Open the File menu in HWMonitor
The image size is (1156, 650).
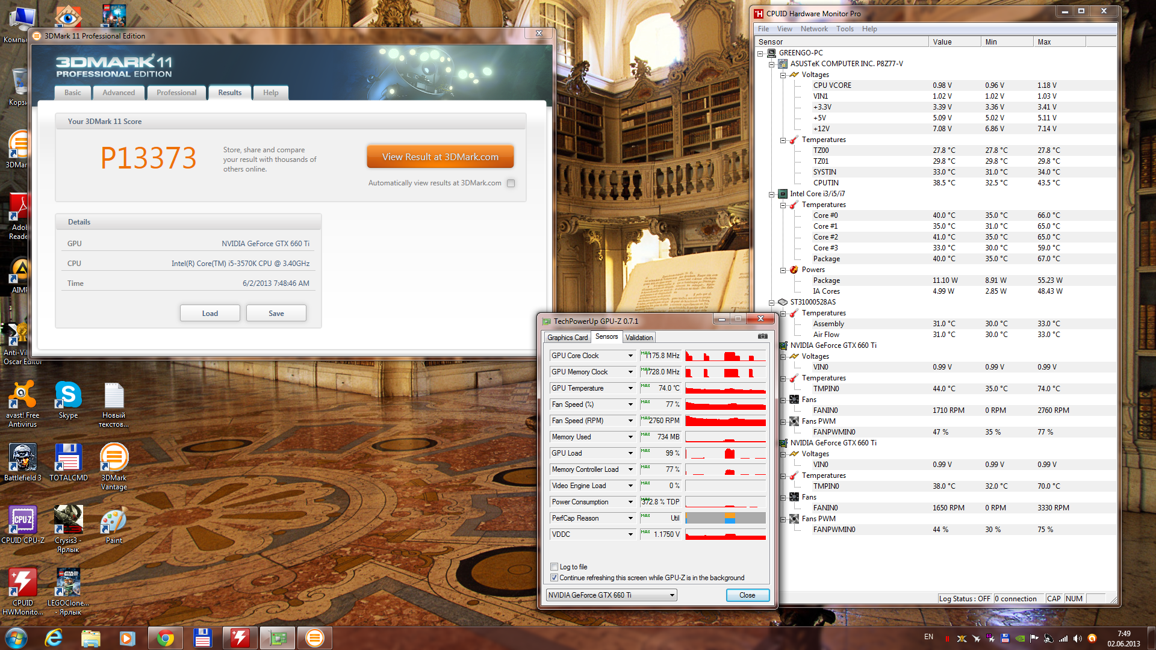coord(763,29)
